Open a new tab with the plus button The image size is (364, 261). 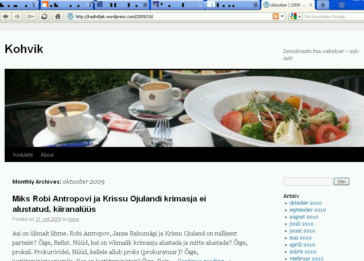click(323, 5)
